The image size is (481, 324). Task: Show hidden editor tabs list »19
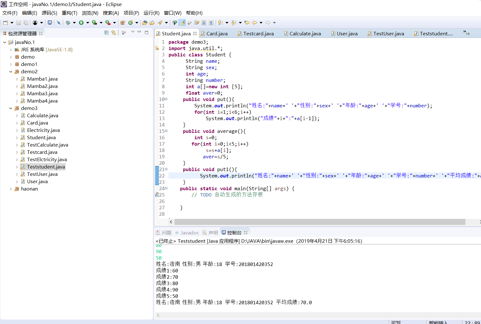[466, 33]
